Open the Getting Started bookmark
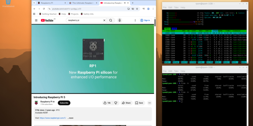Viewport: 253px width, 126px height. 48,14
